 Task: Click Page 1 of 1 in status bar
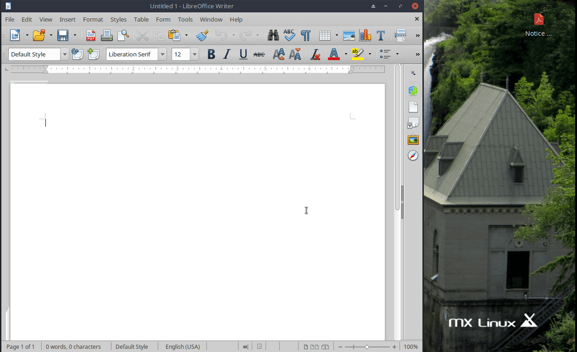(x=21, y=347)
